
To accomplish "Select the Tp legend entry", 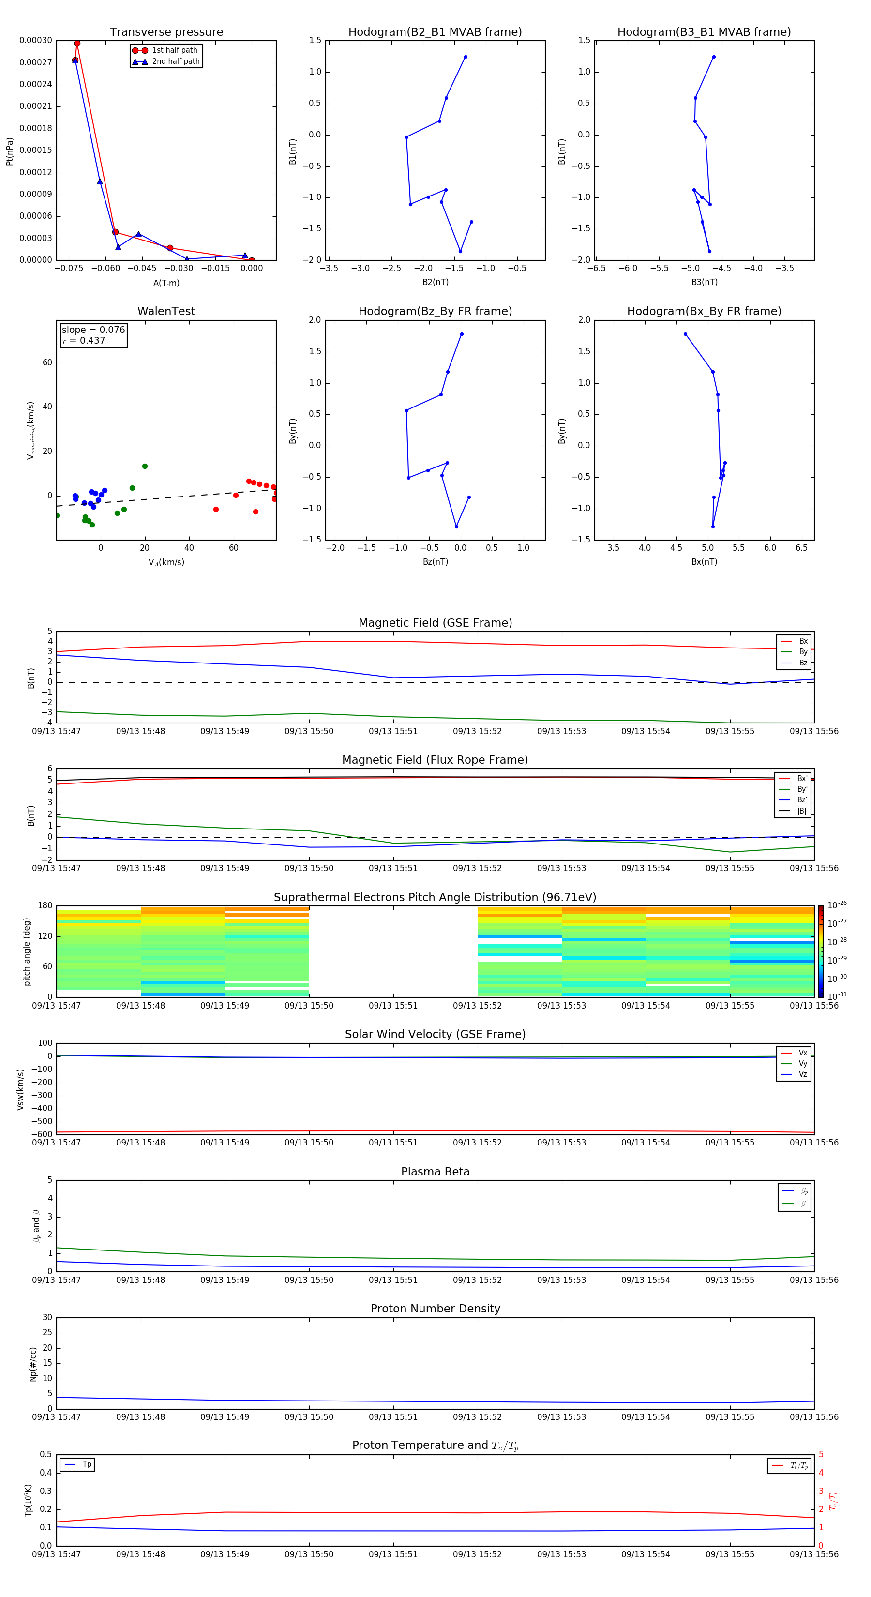I will point(78,1464).
